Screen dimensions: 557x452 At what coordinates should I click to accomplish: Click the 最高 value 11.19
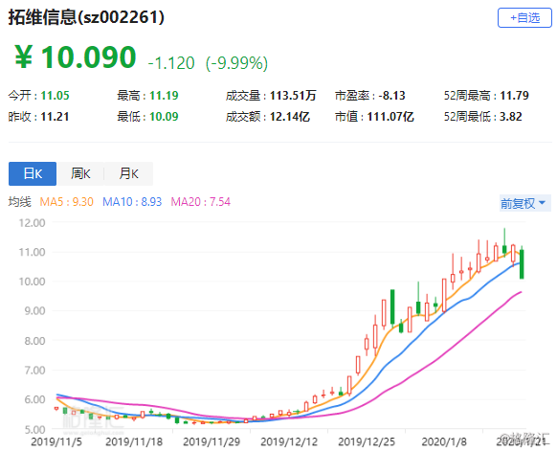point(164,96)
